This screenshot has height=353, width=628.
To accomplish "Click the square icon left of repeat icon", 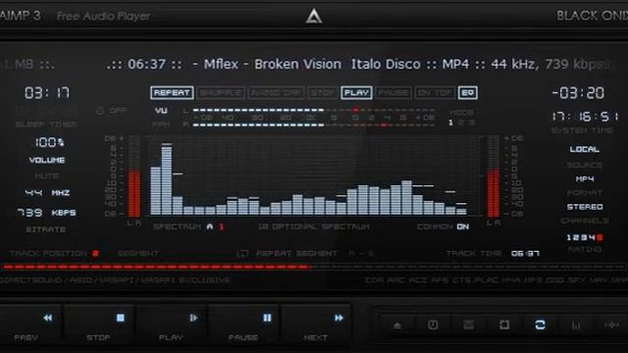I will point(504,325).
